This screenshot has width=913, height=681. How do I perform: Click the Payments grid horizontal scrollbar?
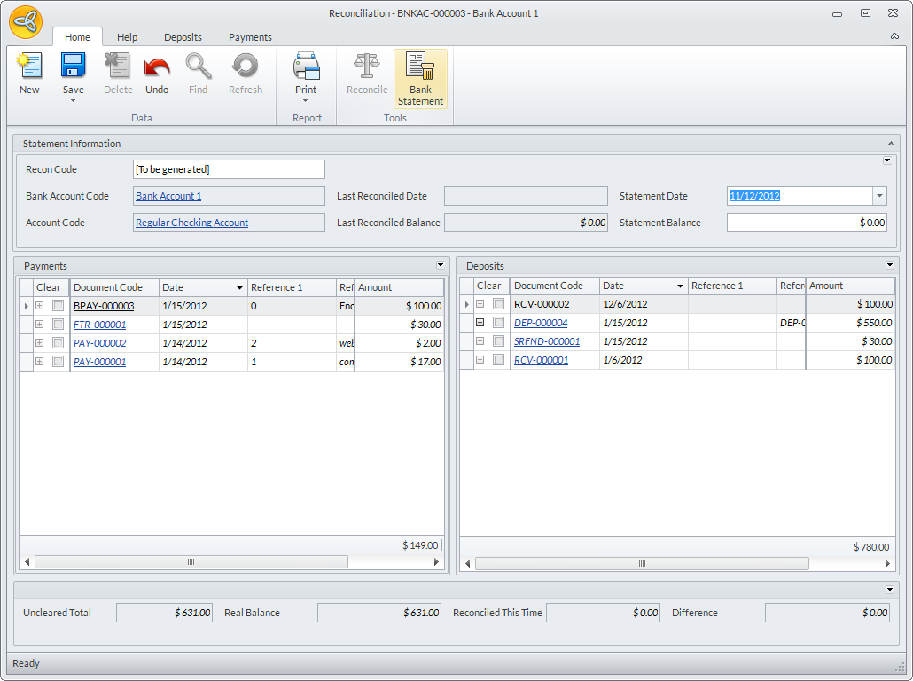[x=191, y=562]
